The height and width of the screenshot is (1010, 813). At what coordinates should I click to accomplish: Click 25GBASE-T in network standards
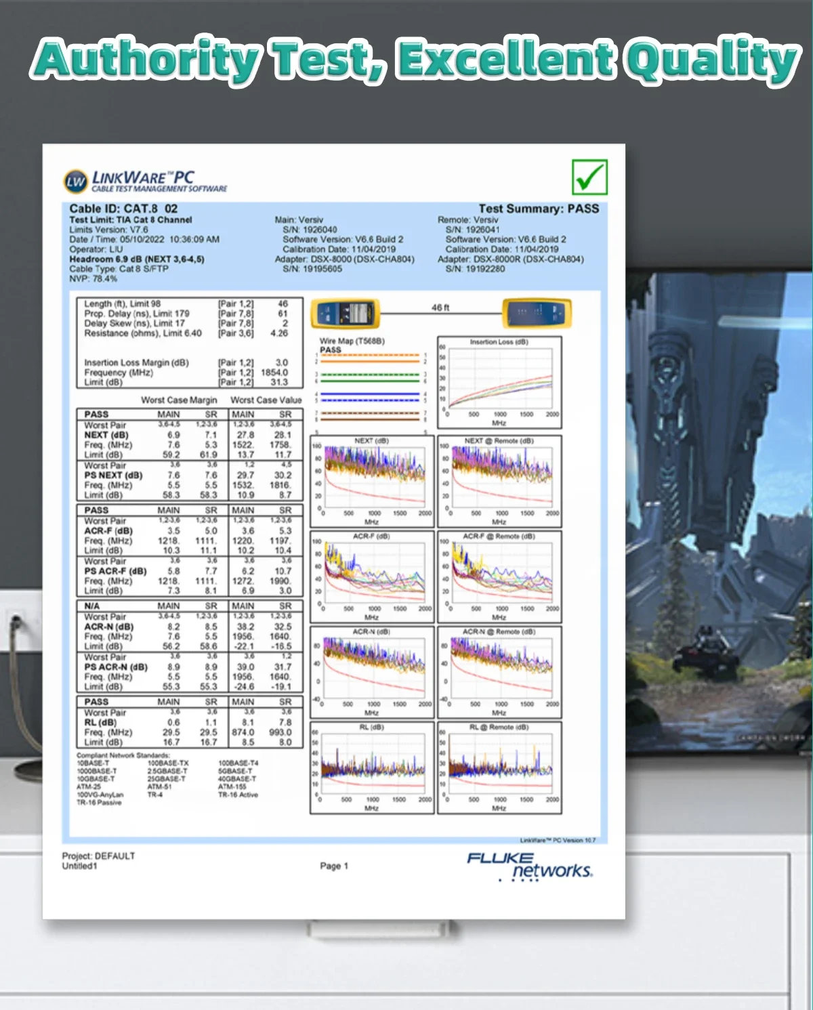pyautogui.click(x=167, y=779)
